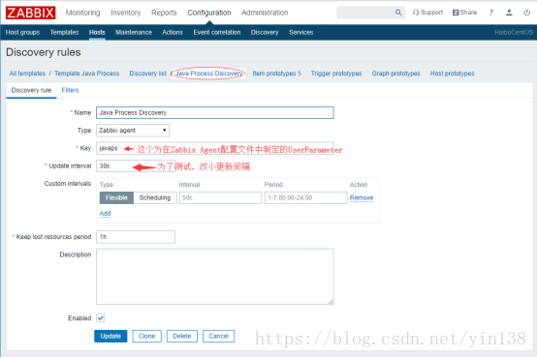
Task: Click the Name input field
Action: (x=215, y=113)
